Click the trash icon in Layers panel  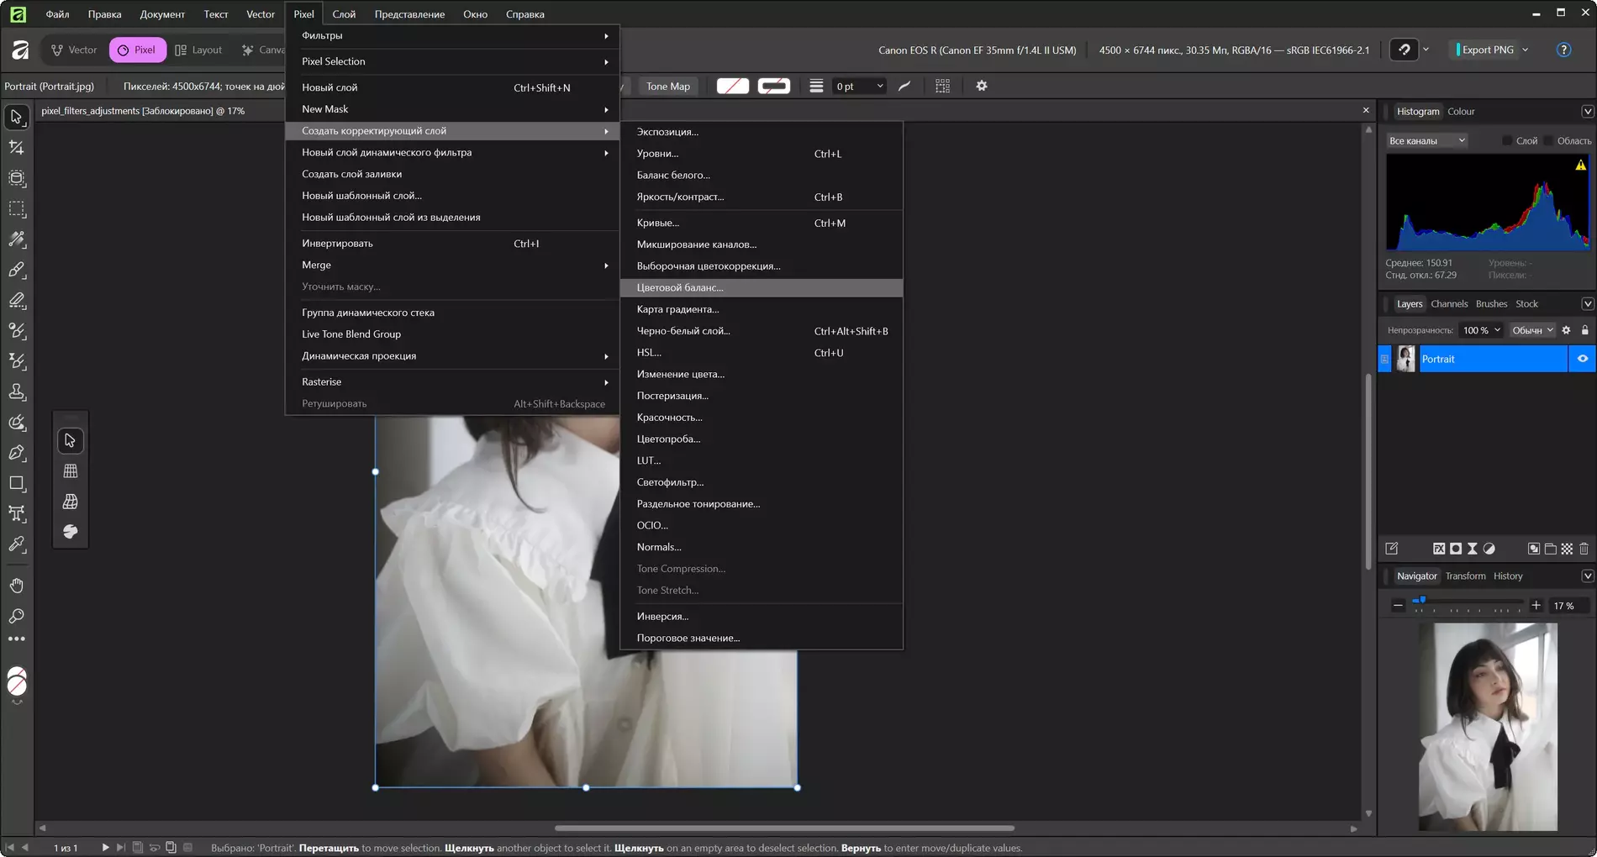pos(1584,549)
